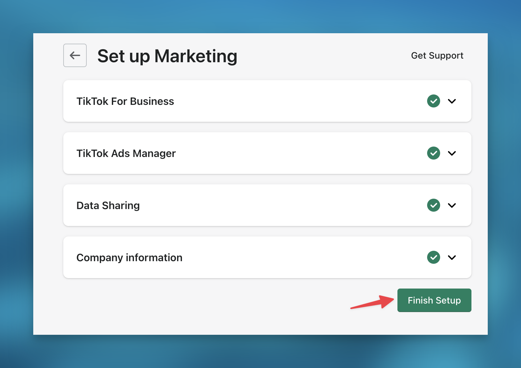Expand the Company information chevron
Screen dimensions: 521x368
pos(452,258)
